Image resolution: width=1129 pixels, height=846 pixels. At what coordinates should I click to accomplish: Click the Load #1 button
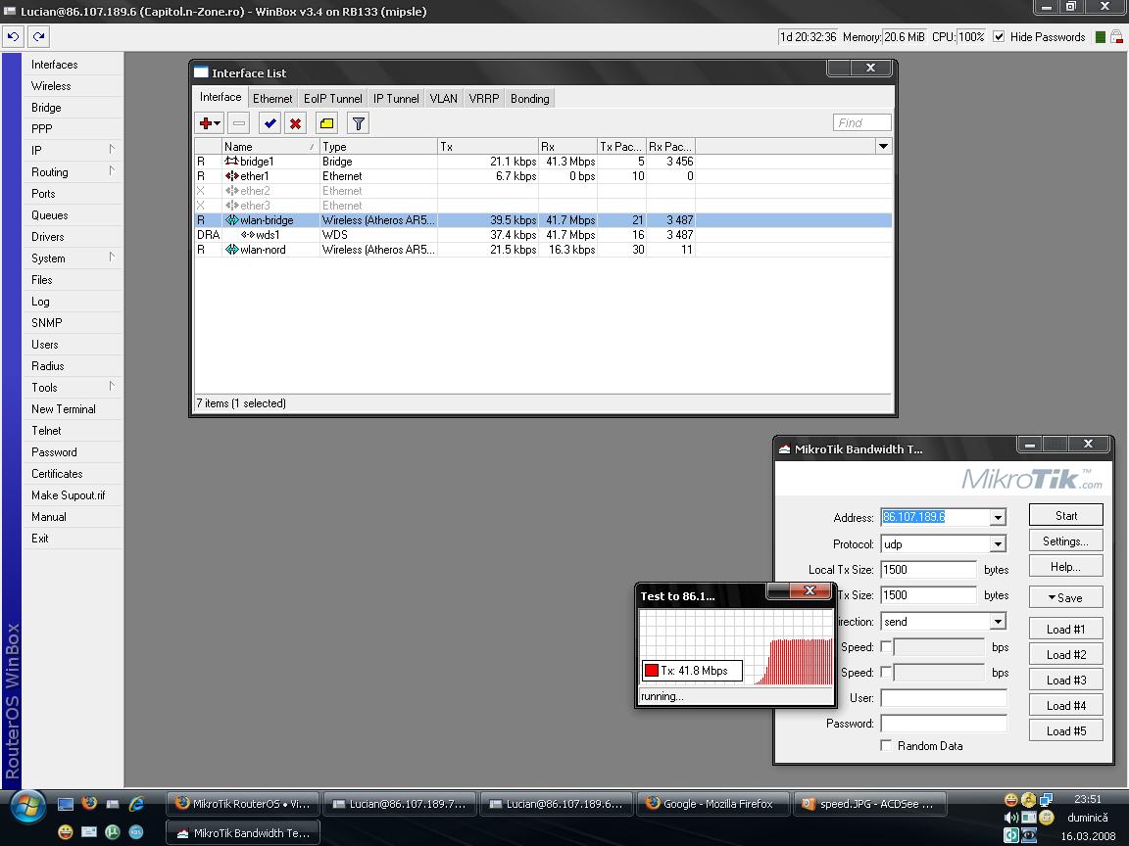(x=1065, y=629)
